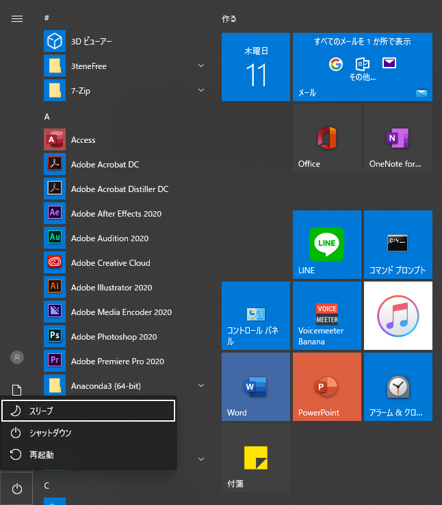This screenshot has height=505, width=442.
Task: Open the メール tile
Action: (363, 67)
